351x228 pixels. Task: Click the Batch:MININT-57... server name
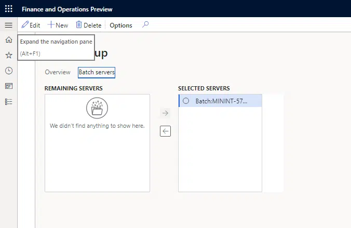[x=221, y=101]
